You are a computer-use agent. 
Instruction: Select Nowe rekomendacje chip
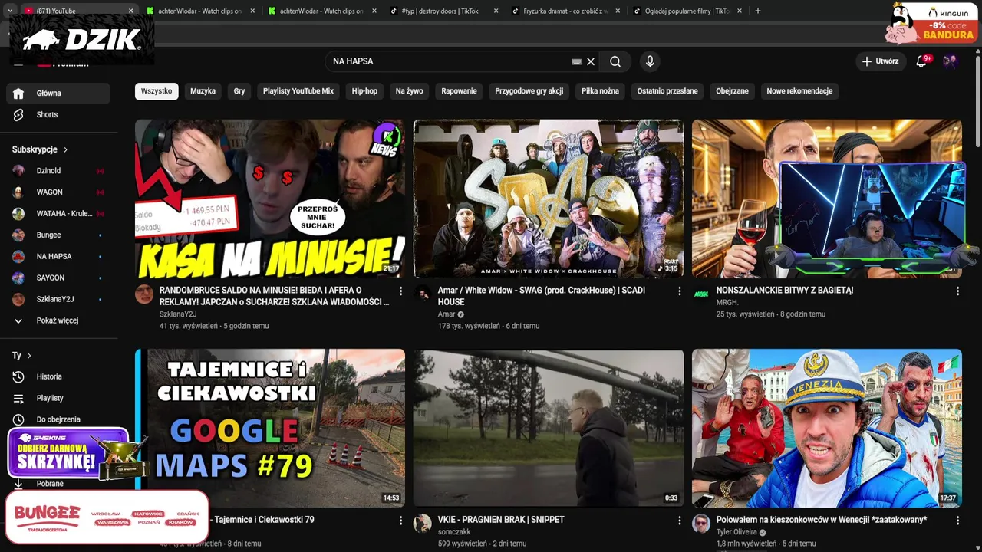point(799,91)
